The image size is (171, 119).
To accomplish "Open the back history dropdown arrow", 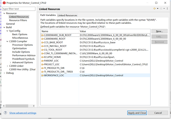I will 158,9.
